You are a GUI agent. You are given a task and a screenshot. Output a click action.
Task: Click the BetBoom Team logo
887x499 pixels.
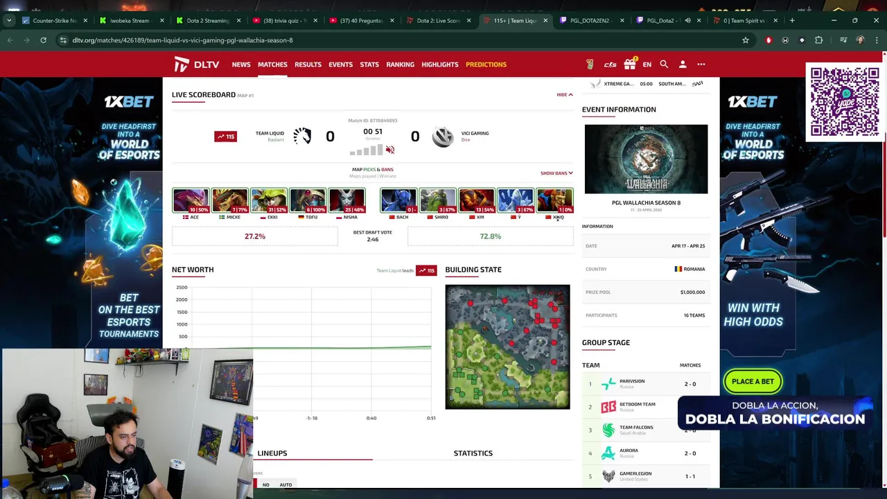pos(608,407)
